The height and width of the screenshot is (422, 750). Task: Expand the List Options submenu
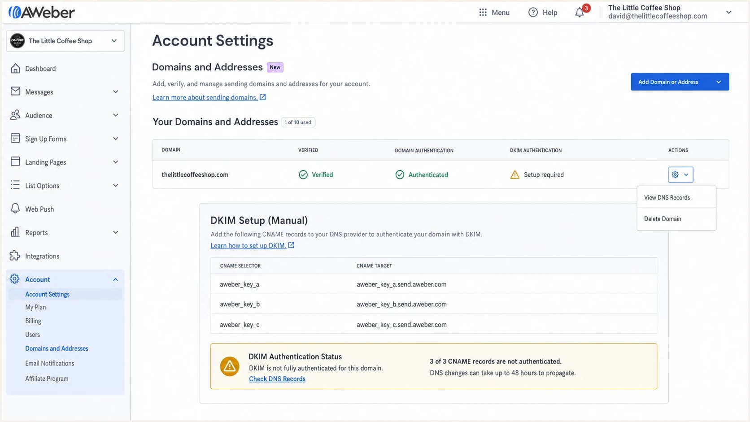point(115,185)
